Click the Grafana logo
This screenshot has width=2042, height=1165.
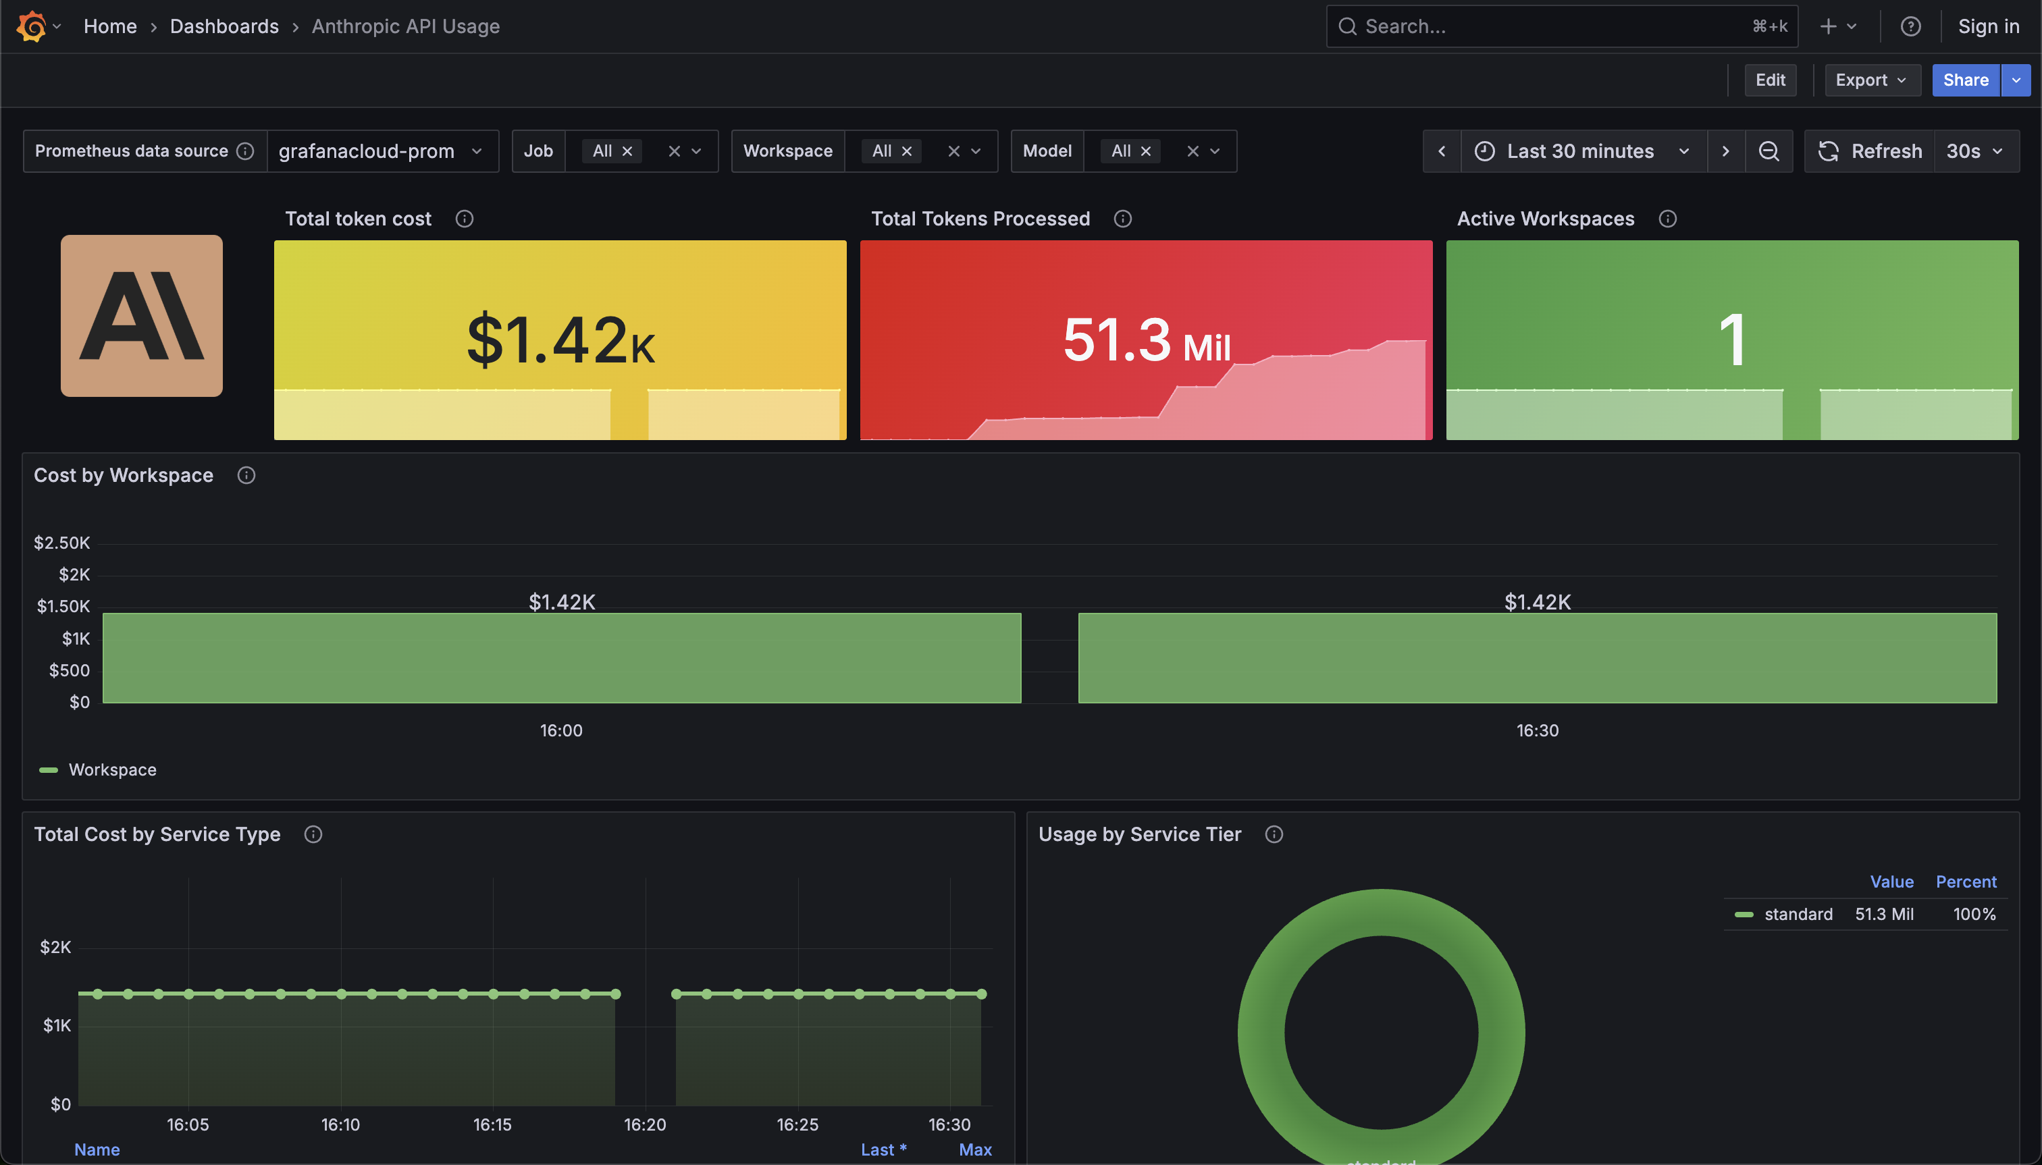pos(30,26)
